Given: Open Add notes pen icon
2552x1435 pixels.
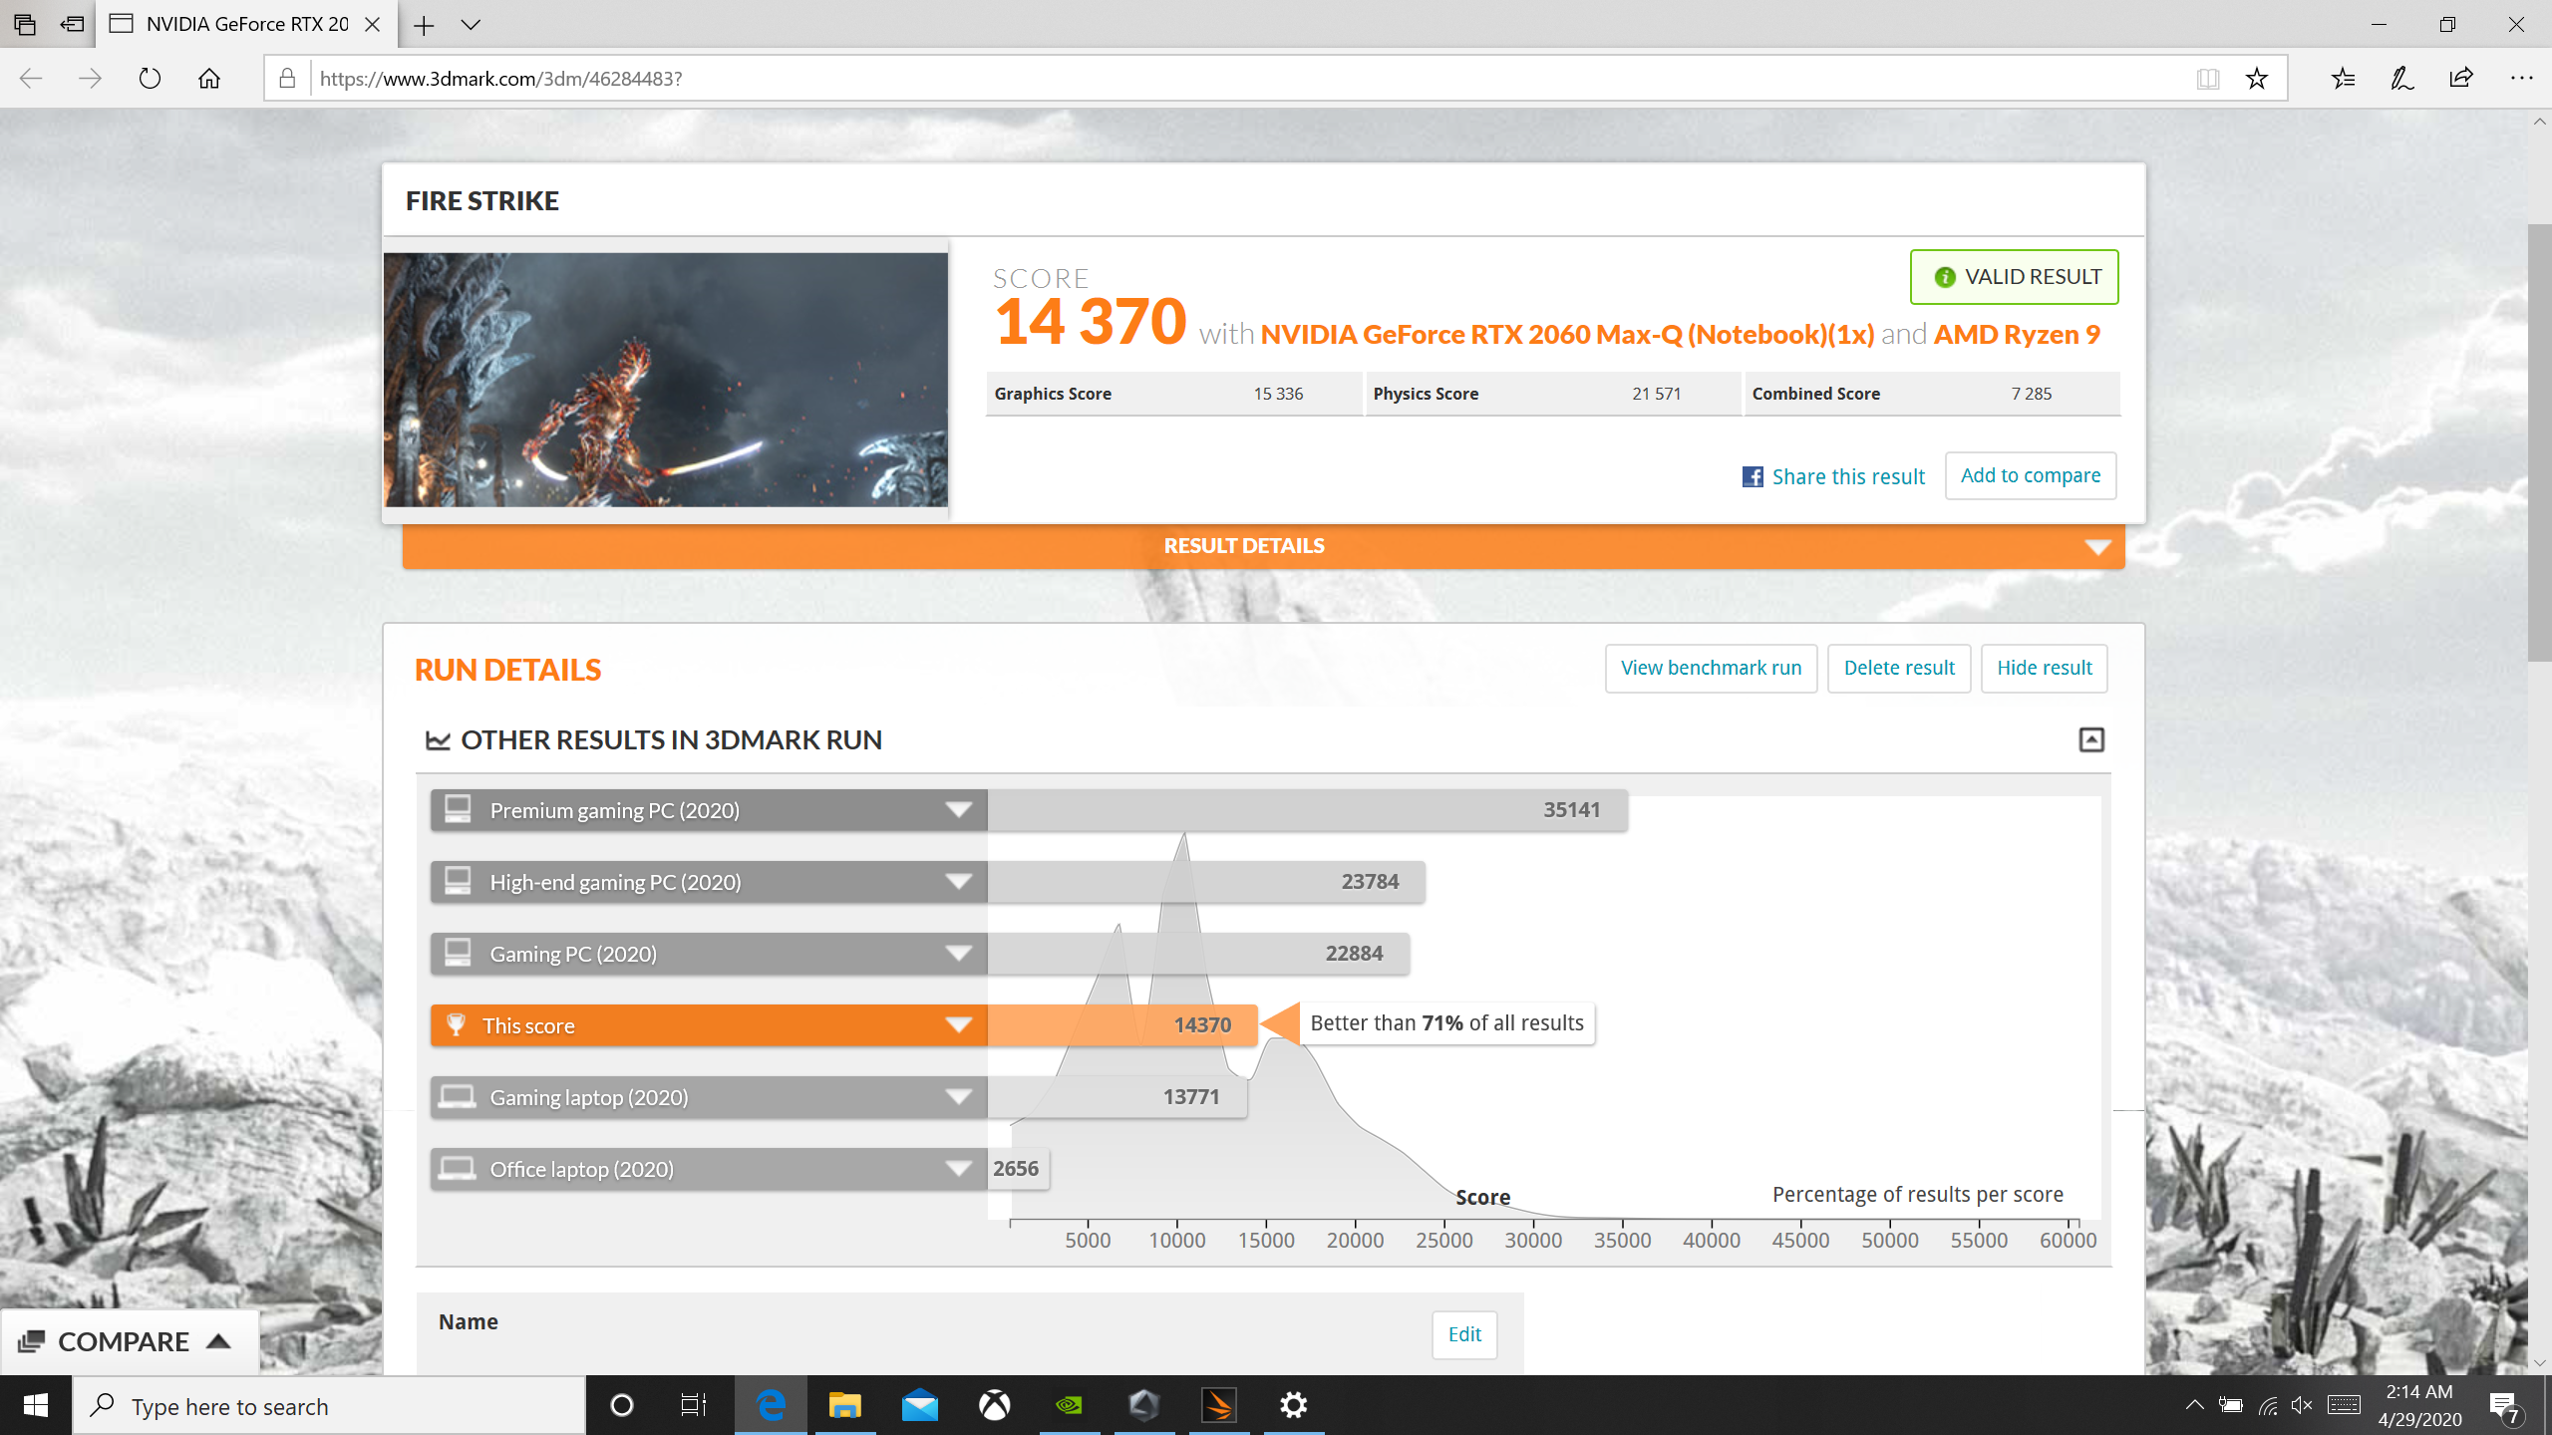Looking at the screenshot, I should (x=2401, y=79).
